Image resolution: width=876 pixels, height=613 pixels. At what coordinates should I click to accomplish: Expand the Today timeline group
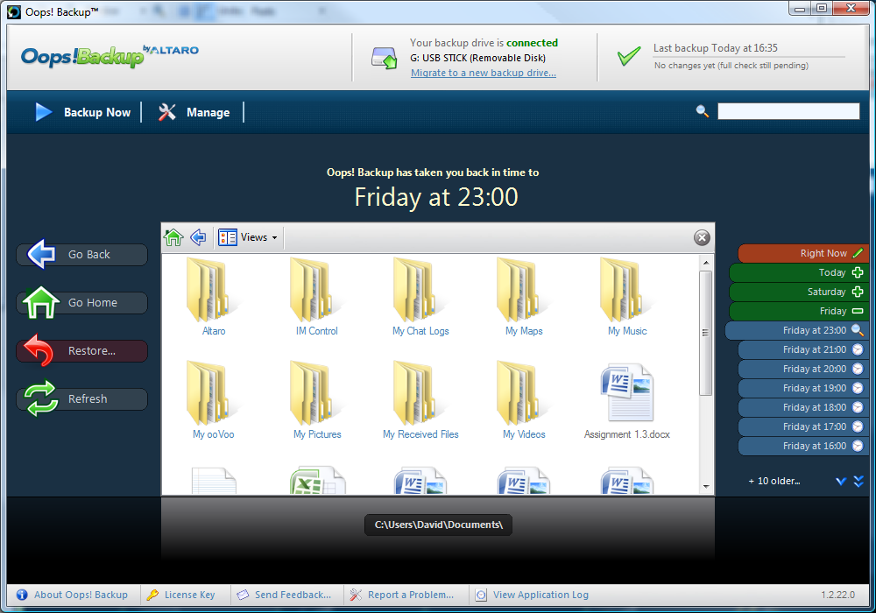click(857, 272)
